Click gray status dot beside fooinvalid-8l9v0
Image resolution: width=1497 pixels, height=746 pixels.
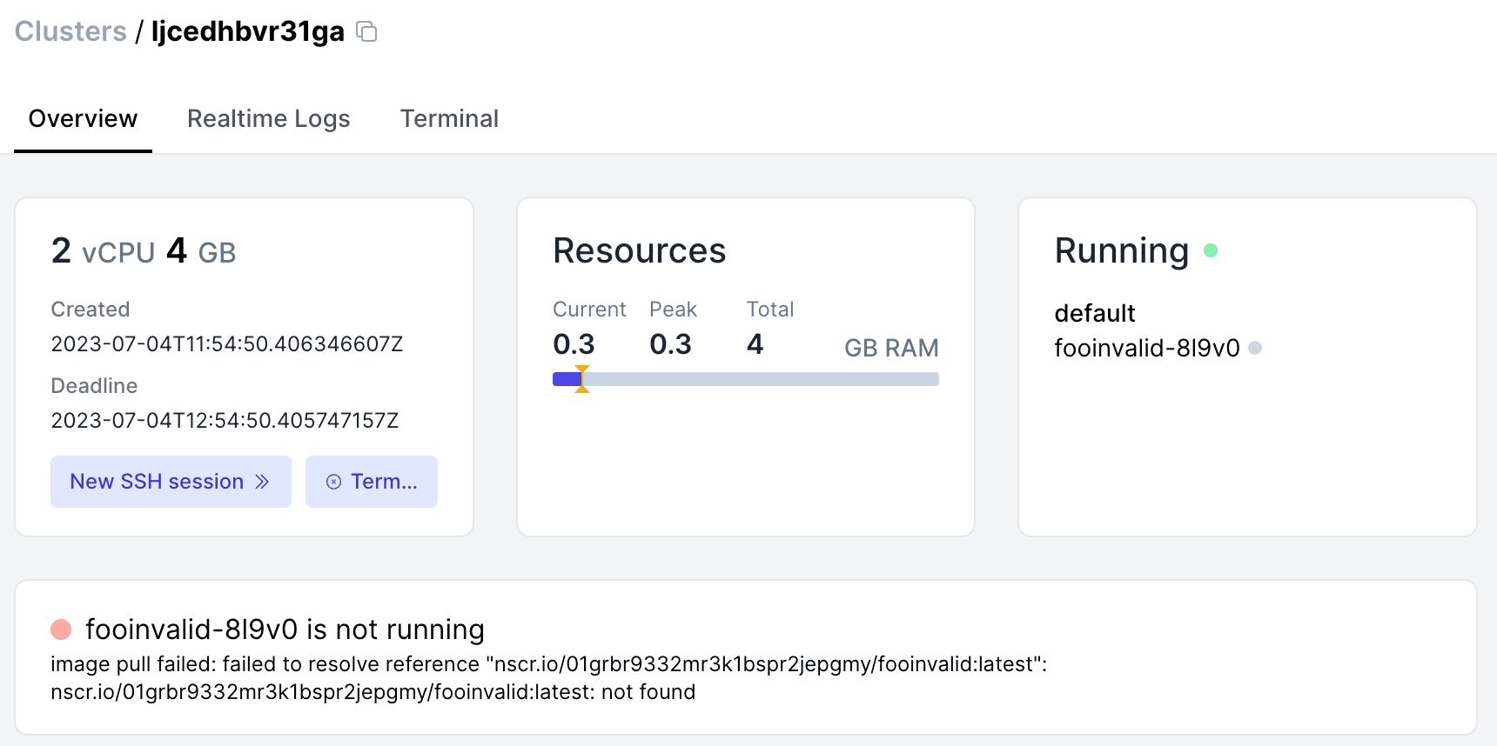coord(1254,348)
